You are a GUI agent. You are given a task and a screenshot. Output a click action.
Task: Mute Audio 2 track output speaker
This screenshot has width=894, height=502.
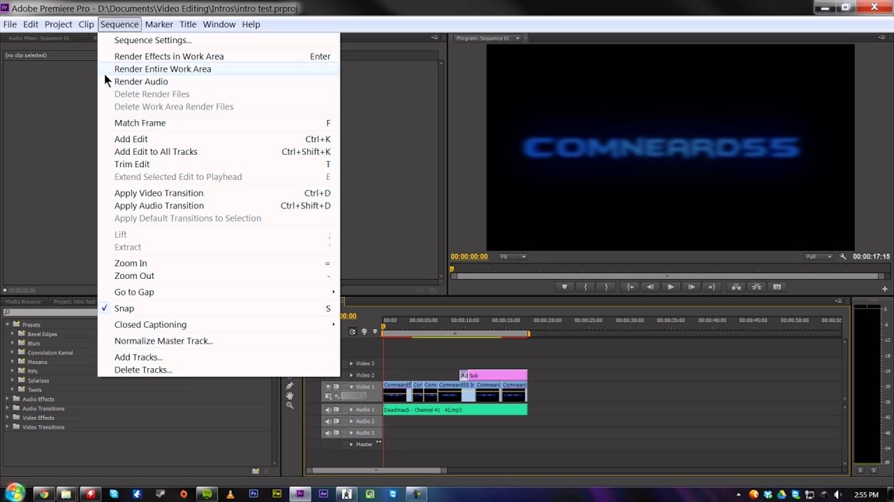tap(328, 421)
